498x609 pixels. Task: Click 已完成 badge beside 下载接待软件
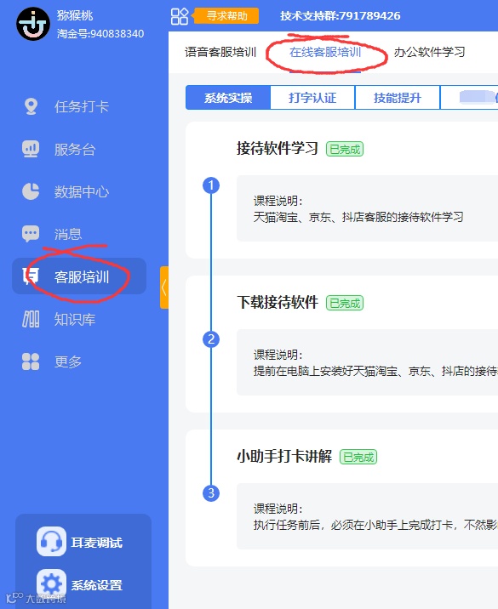coord(345,303)
